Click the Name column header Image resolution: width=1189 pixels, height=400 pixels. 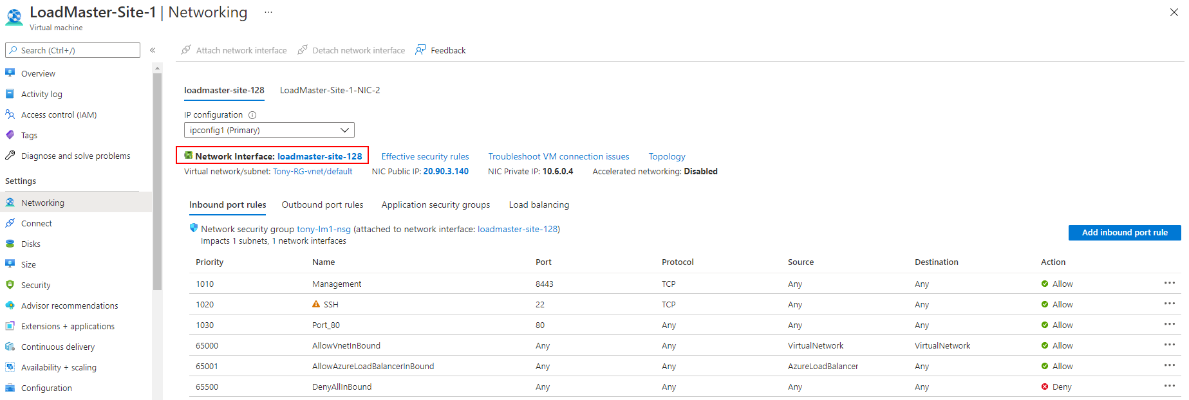(x=324, y=262)
